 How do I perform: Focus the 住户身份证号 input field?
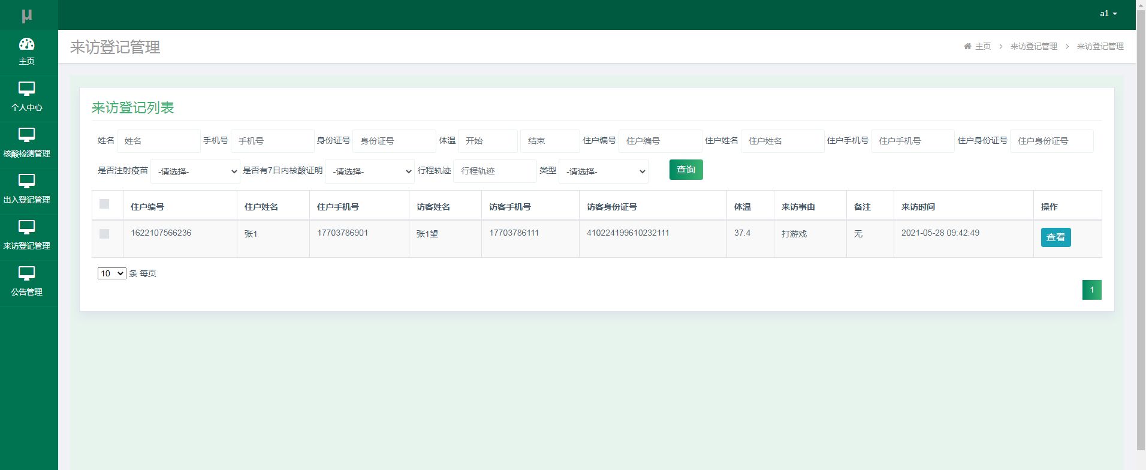pyautogui.click(x=1052, y=141)
